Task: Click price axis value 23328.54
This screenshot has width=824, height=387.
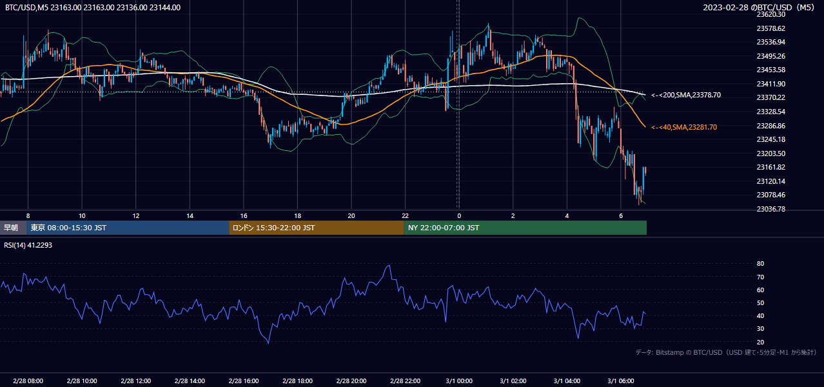Action: tap(770, 112)
